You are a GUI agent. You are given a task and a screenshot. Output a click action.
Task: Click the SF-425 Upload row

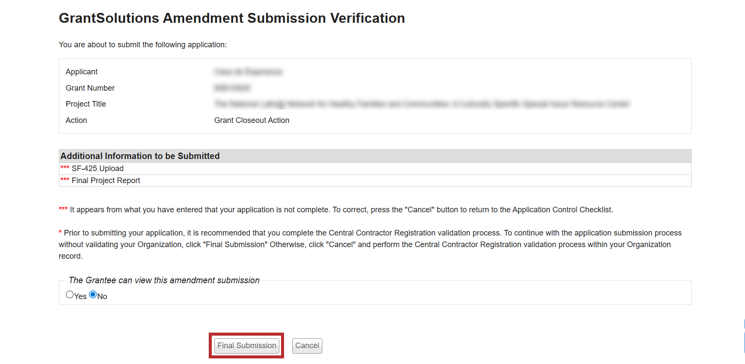tap(98, 168)
